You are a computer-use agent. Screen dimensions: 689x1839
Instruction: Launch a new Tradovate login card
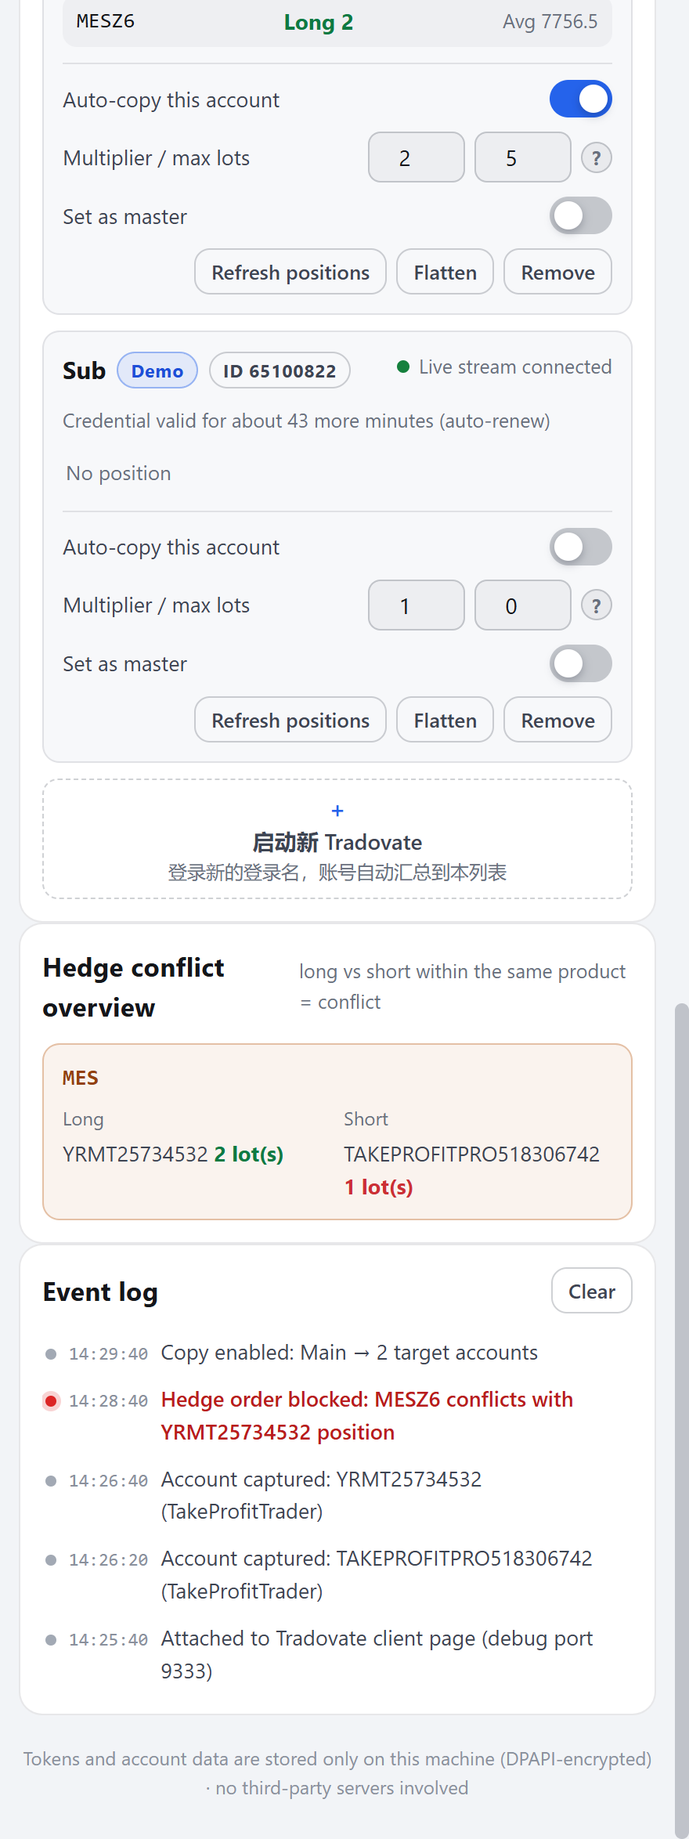click(x=337, y=839)
